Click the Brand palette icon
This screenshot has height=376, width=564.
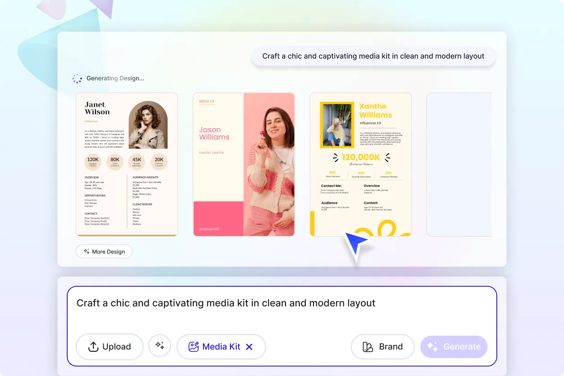point(368,347)
